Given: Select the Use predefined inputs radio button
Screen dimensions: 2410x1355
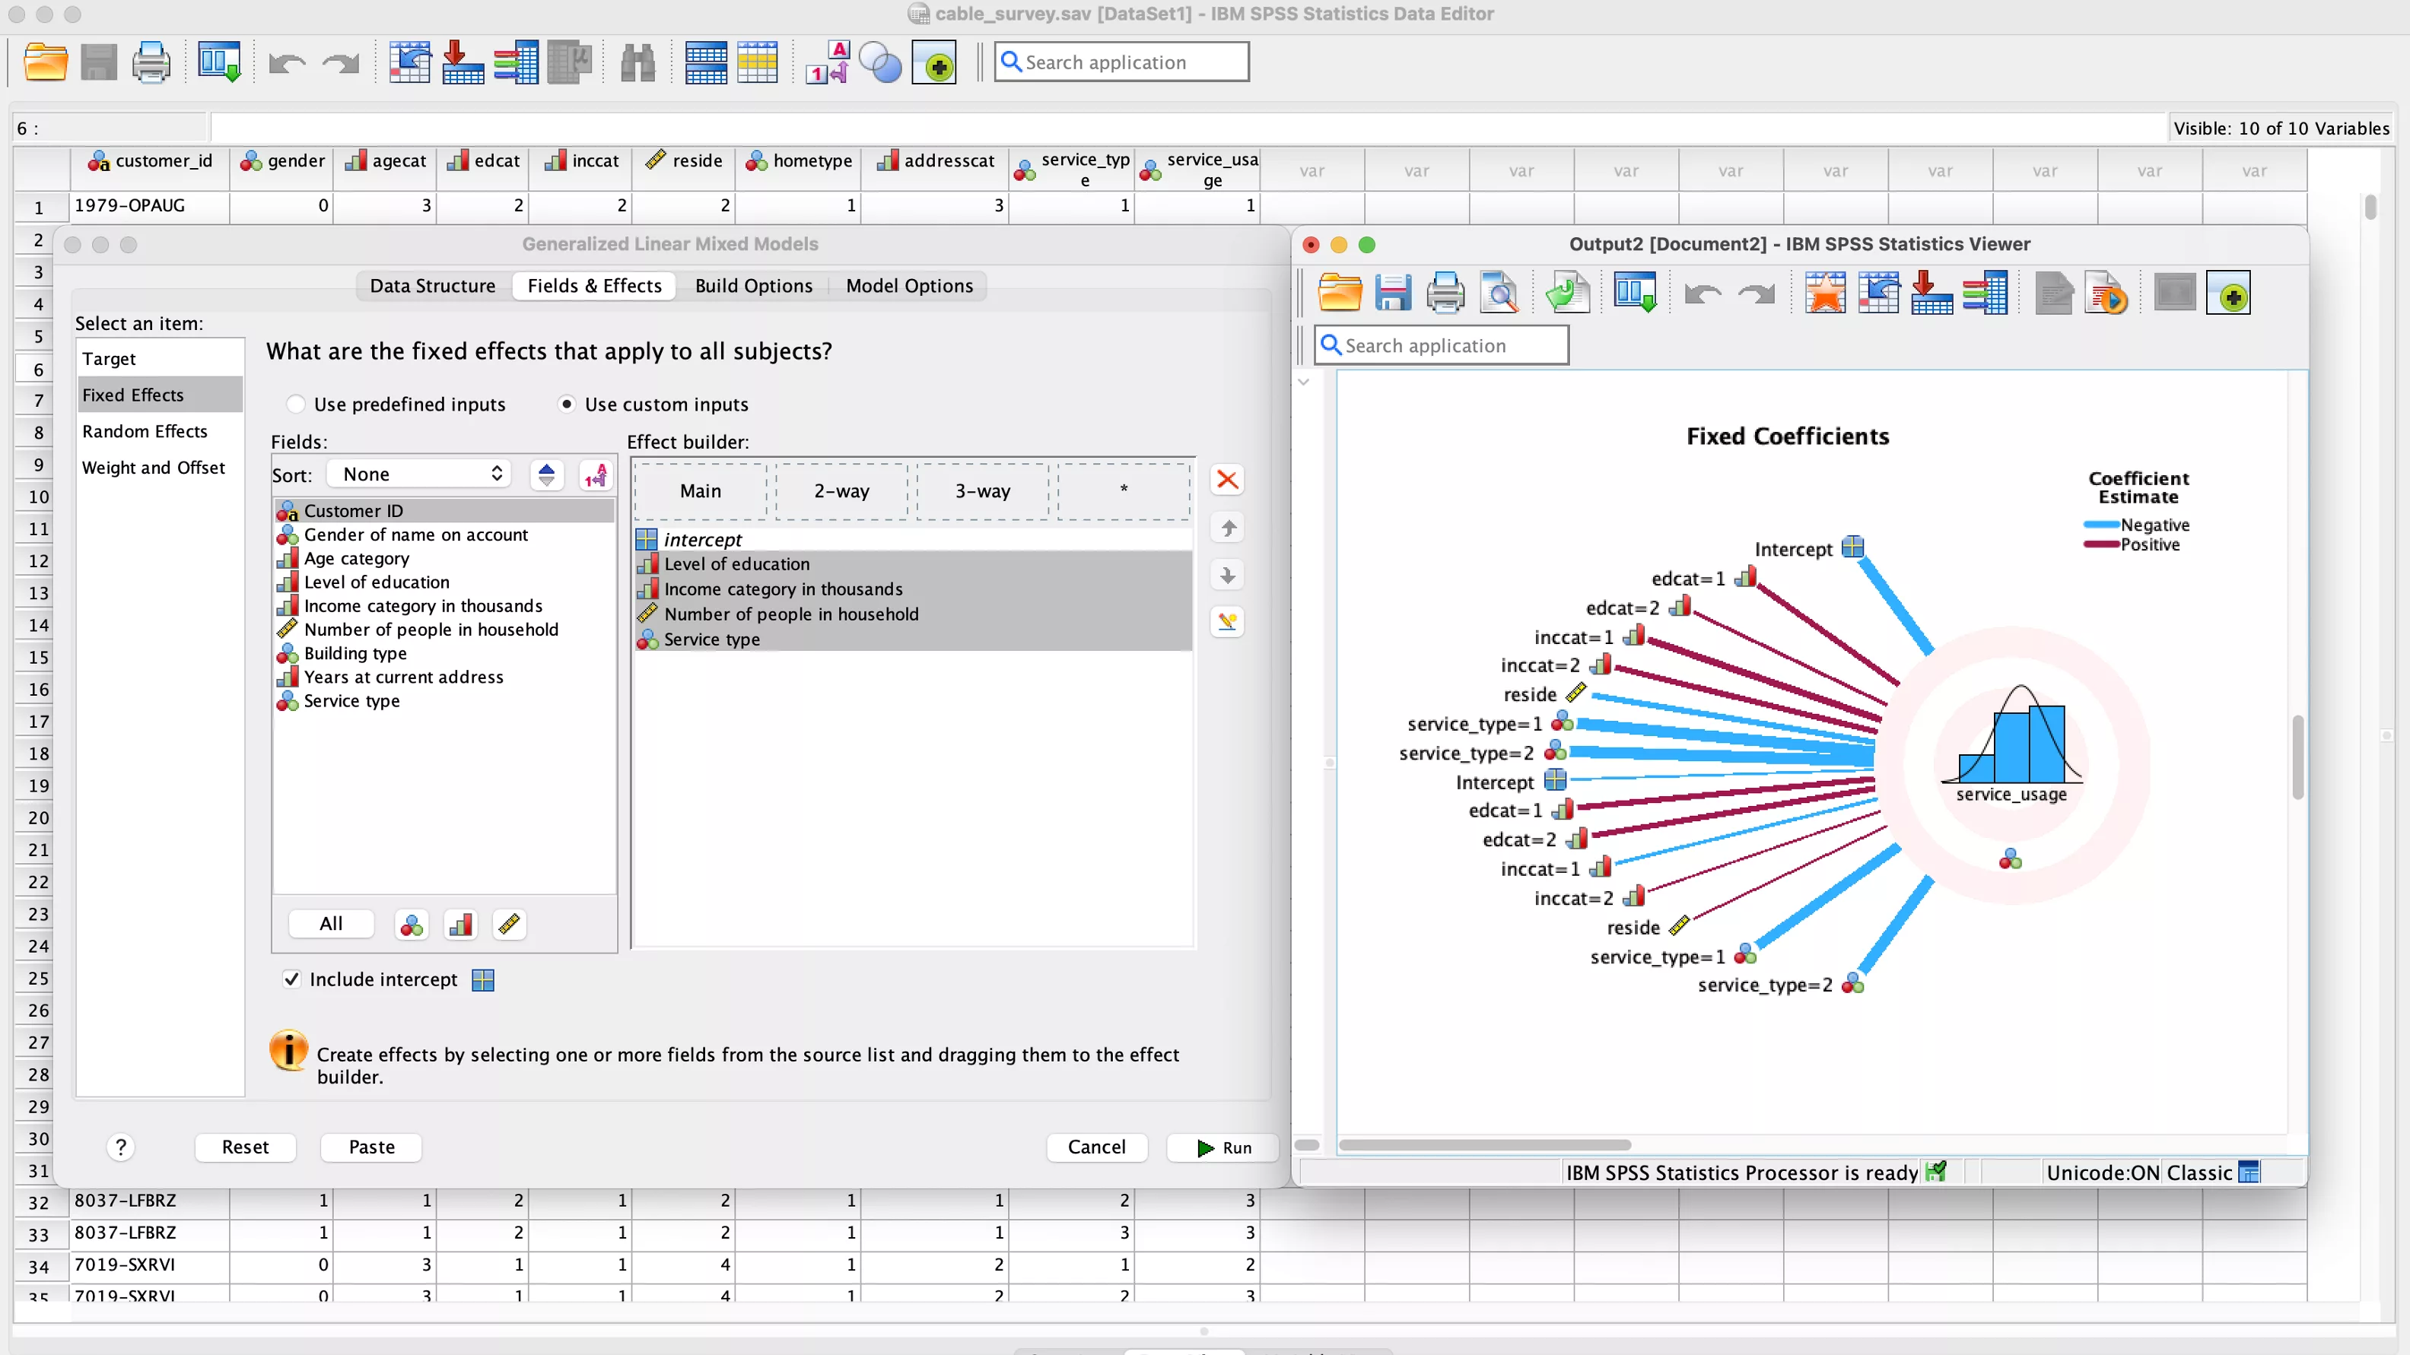Looking at the screenshot, I should tap(297, 403).
